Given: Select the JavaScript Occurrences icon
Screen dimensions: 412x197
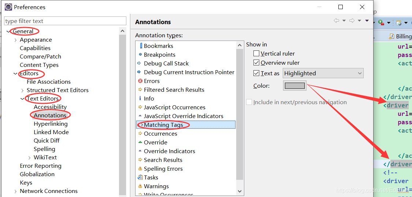Looking at the screenshot, I should (x=140, y=107).
